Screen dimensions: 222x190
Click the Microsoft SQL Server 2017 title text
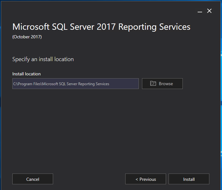(102, 27)
